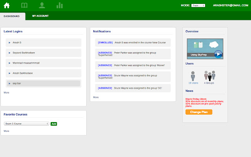
Task: Expand the Mammad maaaammmad login arrow
Action: (x=9, y=63)
